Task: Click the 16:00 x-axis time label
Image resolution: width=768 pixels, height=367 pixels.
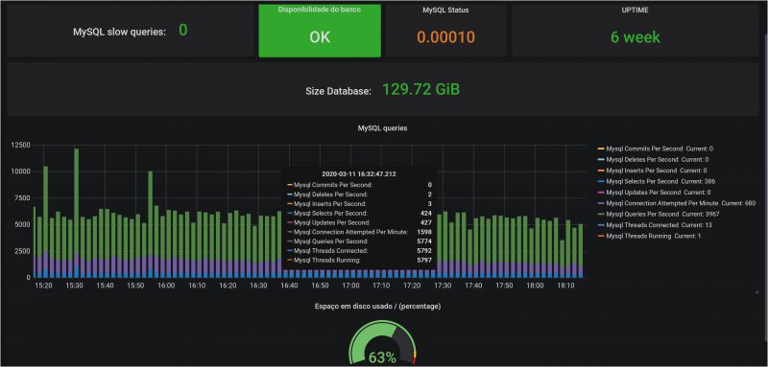Action: 166,286
